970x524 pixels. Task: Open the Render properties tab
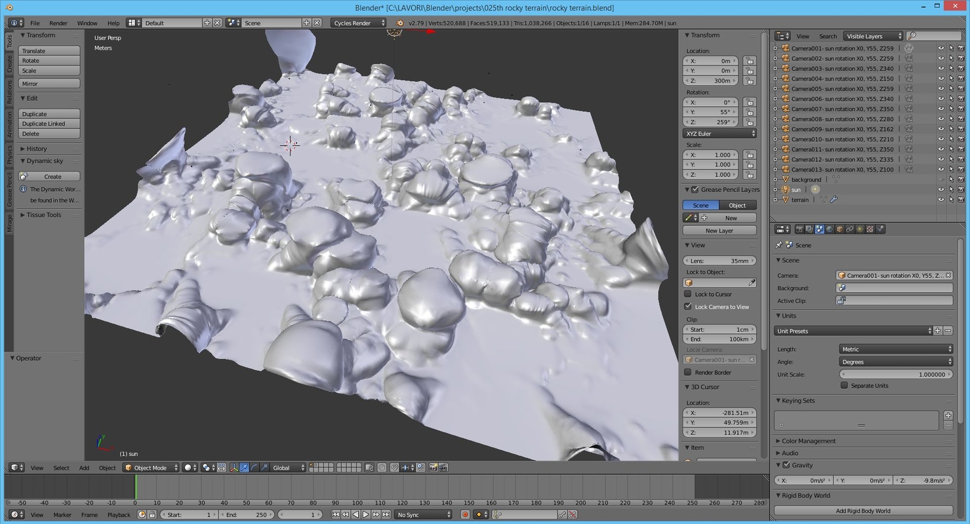[x=799, y=229]
